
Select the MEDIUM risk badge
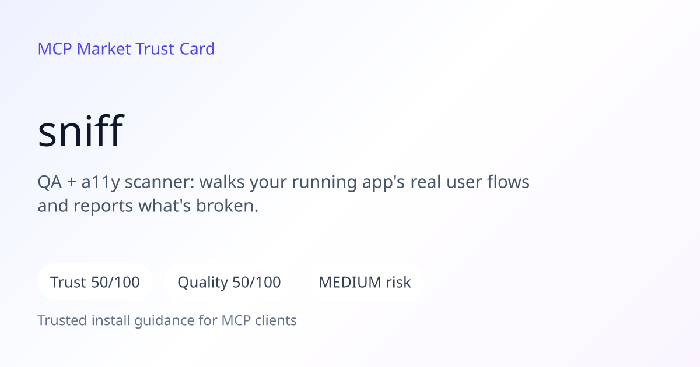point(365,283)
